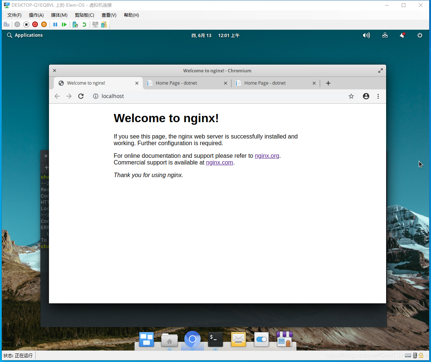The image size is (431, 362).
Task: Open the 查看(V) menu
Action: click(x=109, y=15)
